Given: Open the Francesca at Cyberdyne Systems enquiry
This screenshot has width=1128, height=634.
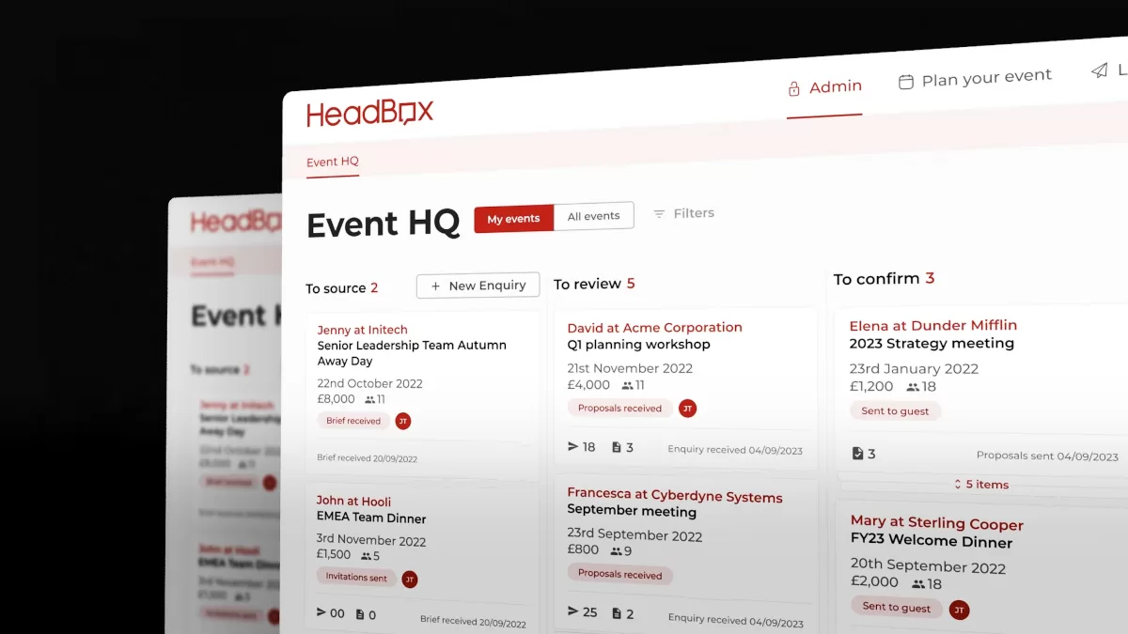Looking at the screenshot, I should coord(675,495).
